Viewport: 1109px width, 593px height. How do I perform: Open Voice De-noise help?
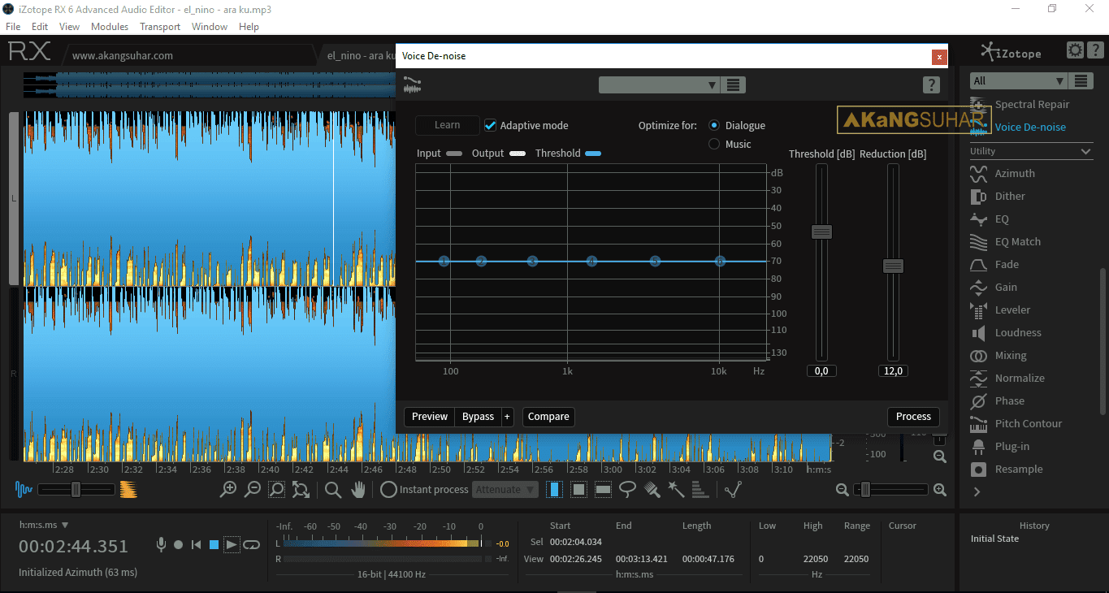pos(931,84)
